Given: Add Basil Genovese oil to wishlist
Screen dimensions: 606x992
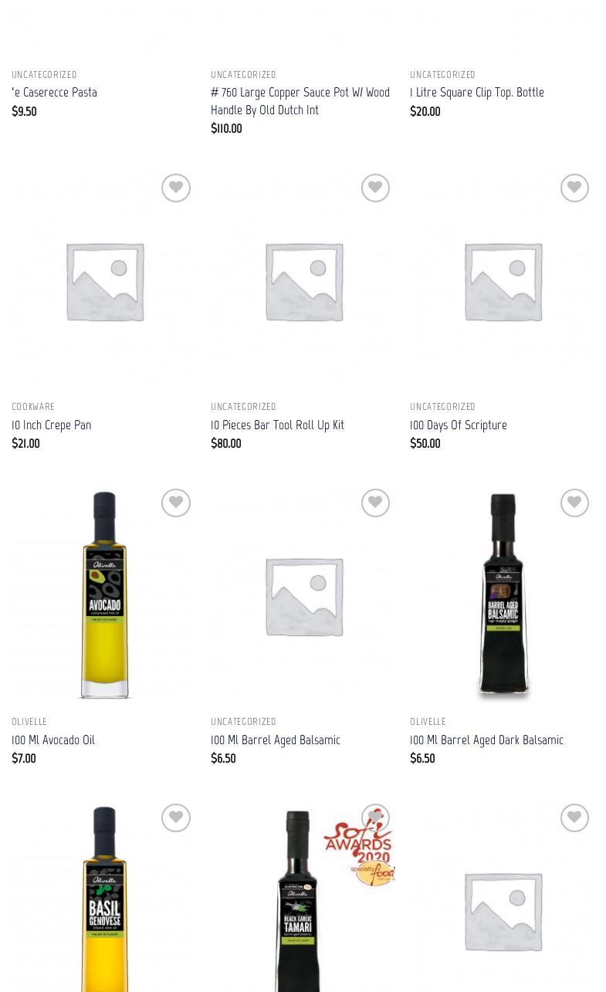Looking at the screenshot, I should point(176,818).
